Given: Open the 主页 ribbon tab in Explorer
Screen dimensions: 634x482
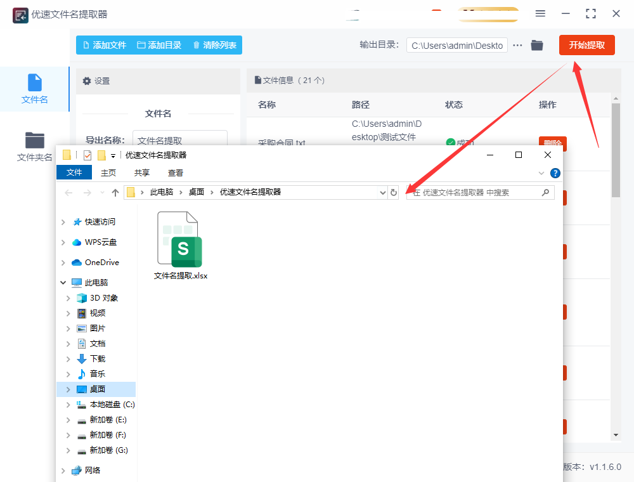Looking at the screenshot, I should point(108,173).
